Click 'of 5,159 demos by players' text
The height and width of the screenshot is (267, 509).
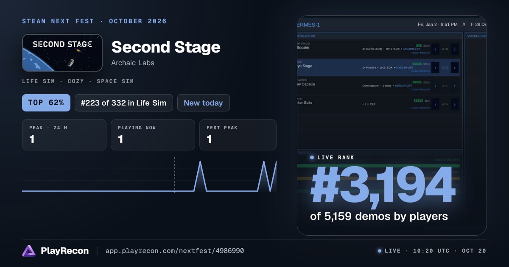[x=379, y=216]
